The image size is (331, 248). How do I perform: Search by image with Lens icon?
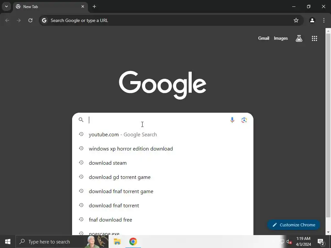coord(244,120)
